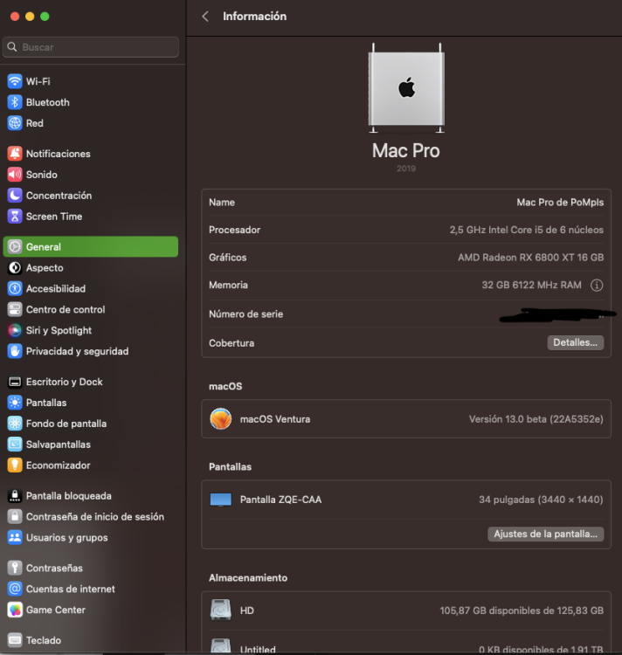Image resolution: width=622 pixels, height=655 pixels.
Task: Open the Teclado keyboard icon
Action: click(x=15, y=640)
